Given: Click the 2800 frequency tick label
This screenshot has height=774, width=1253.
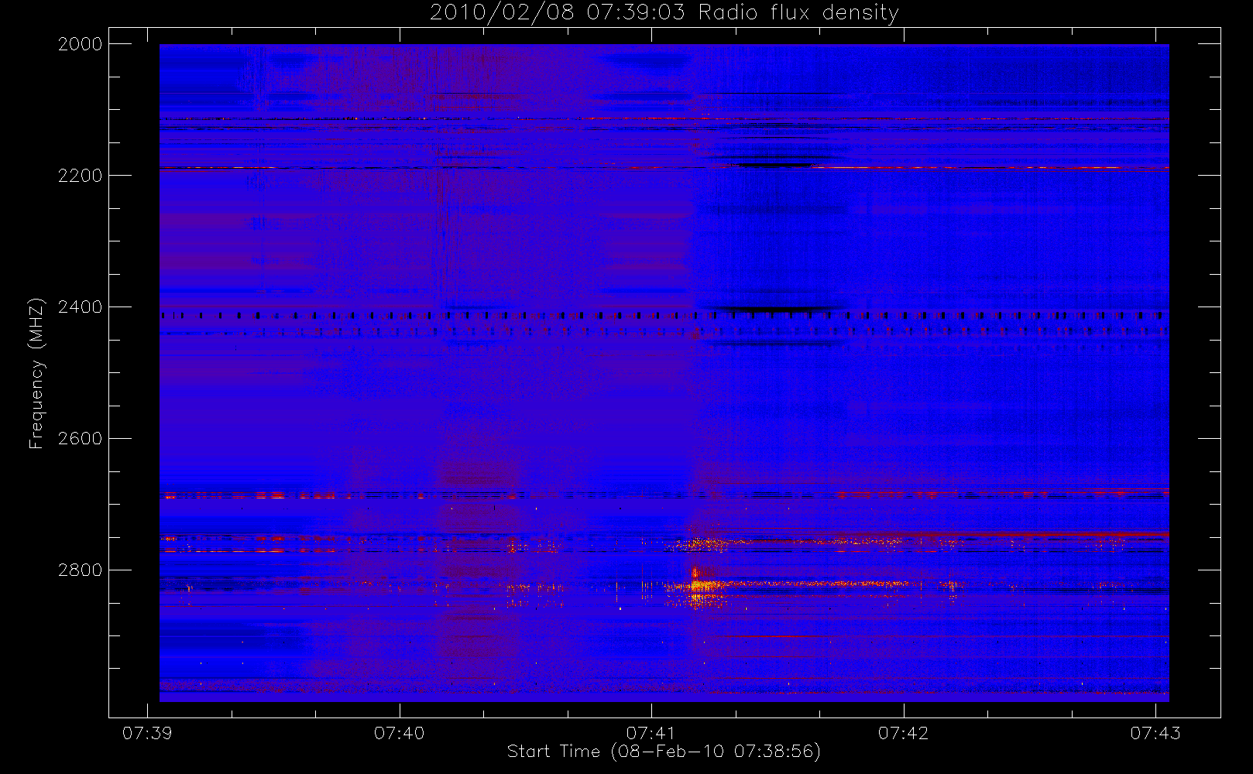Looking at the screenshot, I should coord(81,570).
